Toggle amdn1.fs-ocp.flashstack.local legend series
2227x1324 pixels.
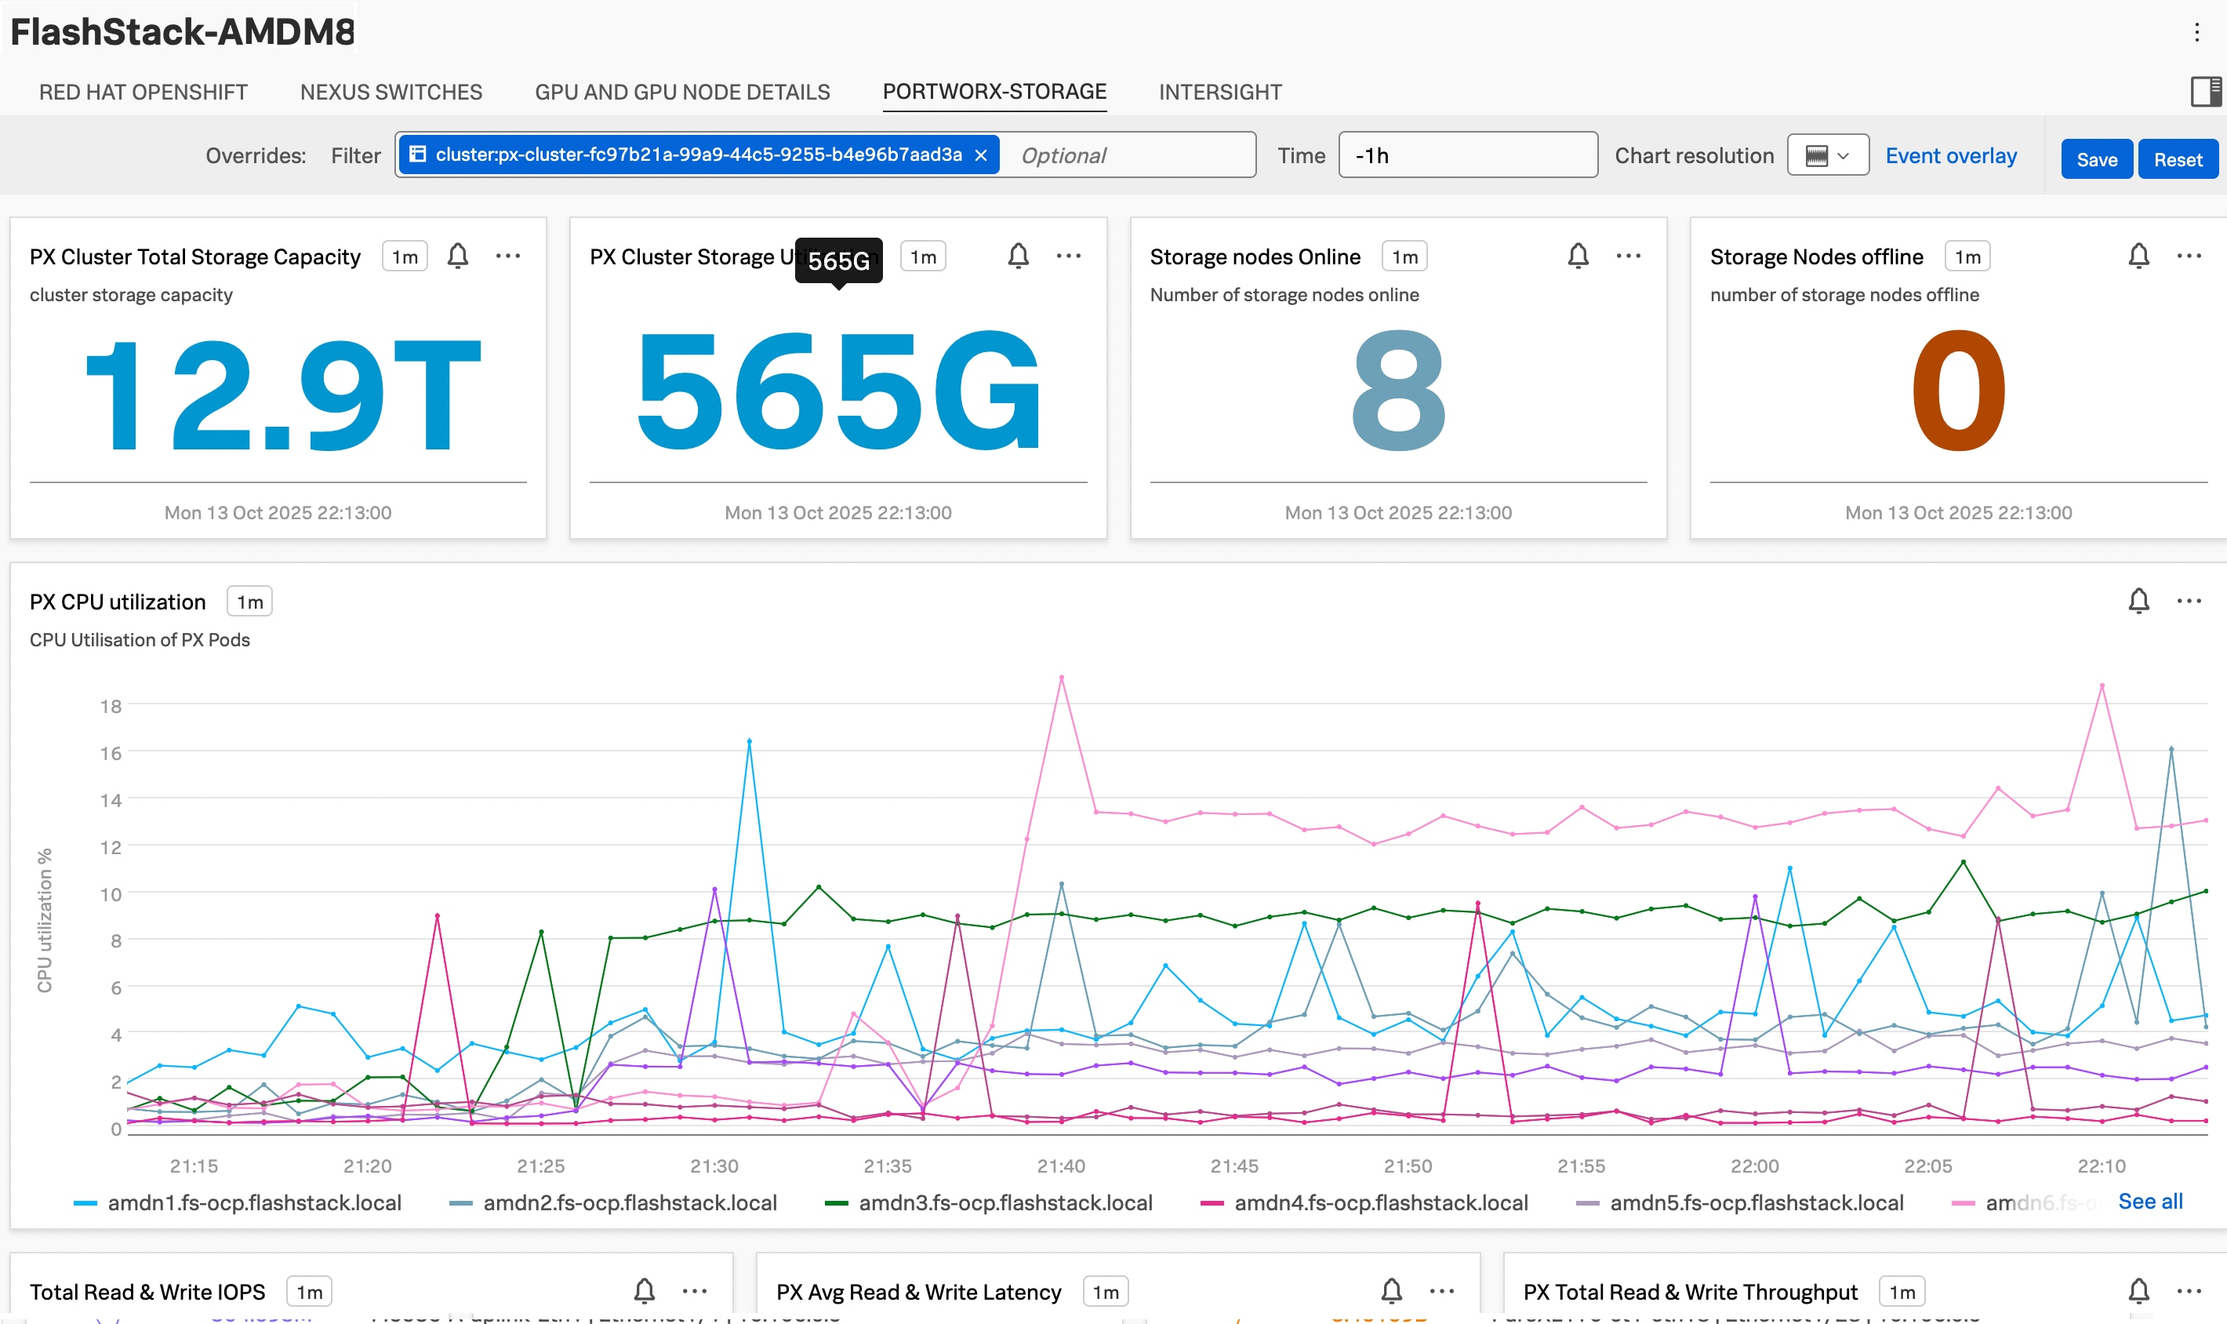(x=253, y=1202)
